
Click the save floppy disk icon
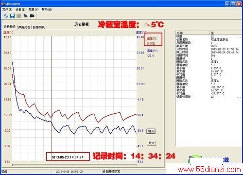(x=13, y=16)
